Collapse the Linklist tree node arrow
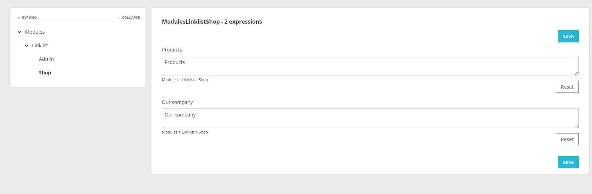This screenshot has width=592, height=194. pos(26,46)
